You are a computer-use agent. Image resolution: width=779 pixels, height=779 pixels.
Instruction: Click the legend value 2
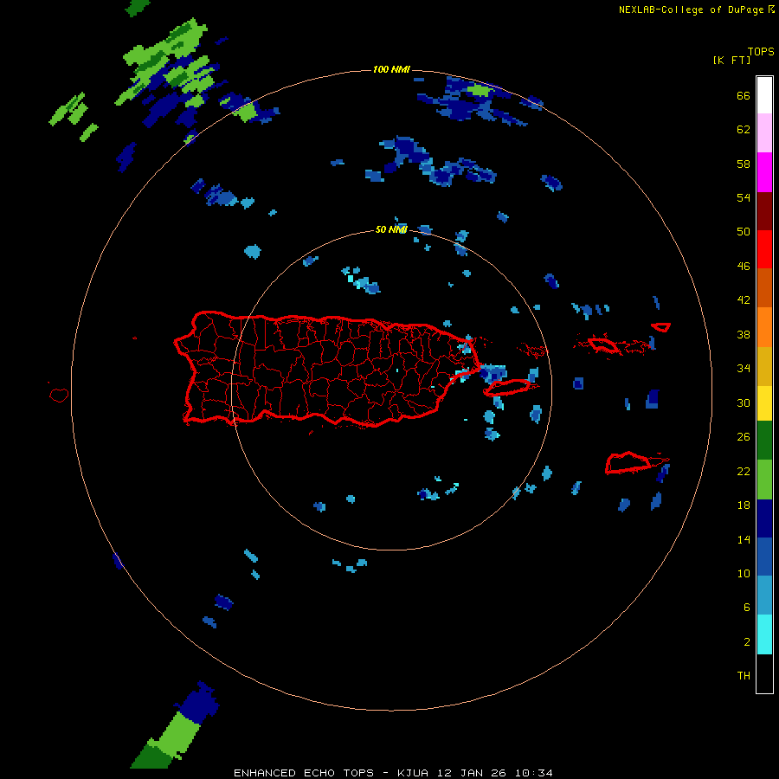(746, 641)
